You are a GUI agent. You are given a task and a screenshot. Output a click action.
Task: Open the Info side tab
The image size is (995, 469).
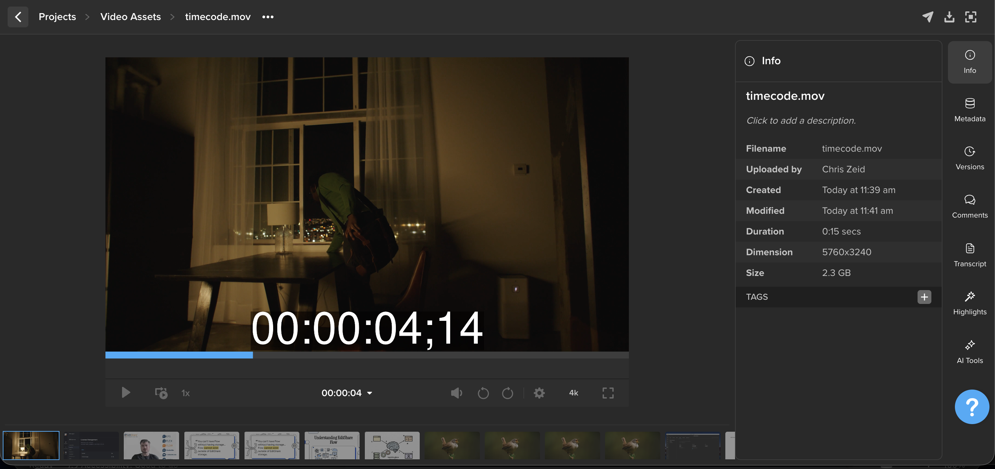[969, 62]
